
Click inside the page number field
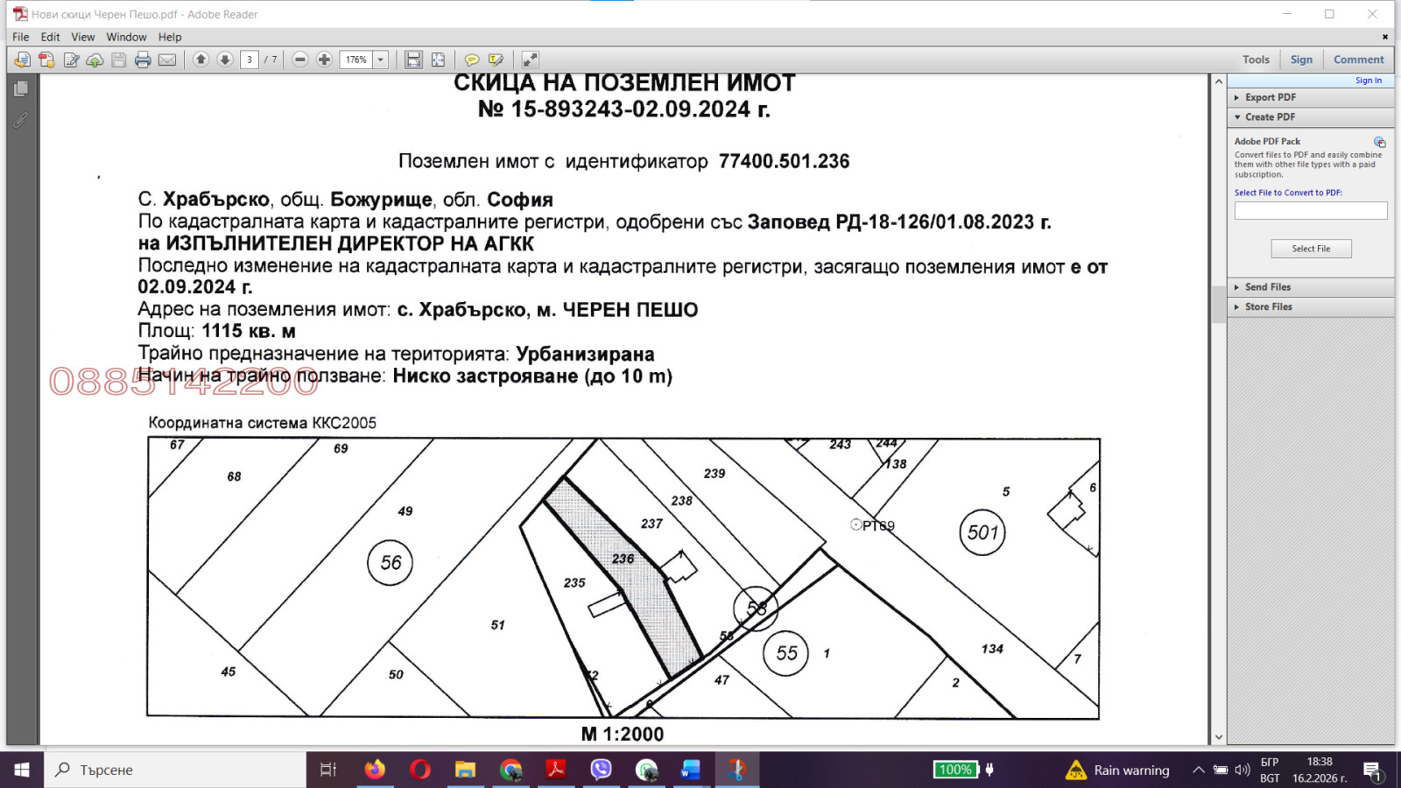249,59
